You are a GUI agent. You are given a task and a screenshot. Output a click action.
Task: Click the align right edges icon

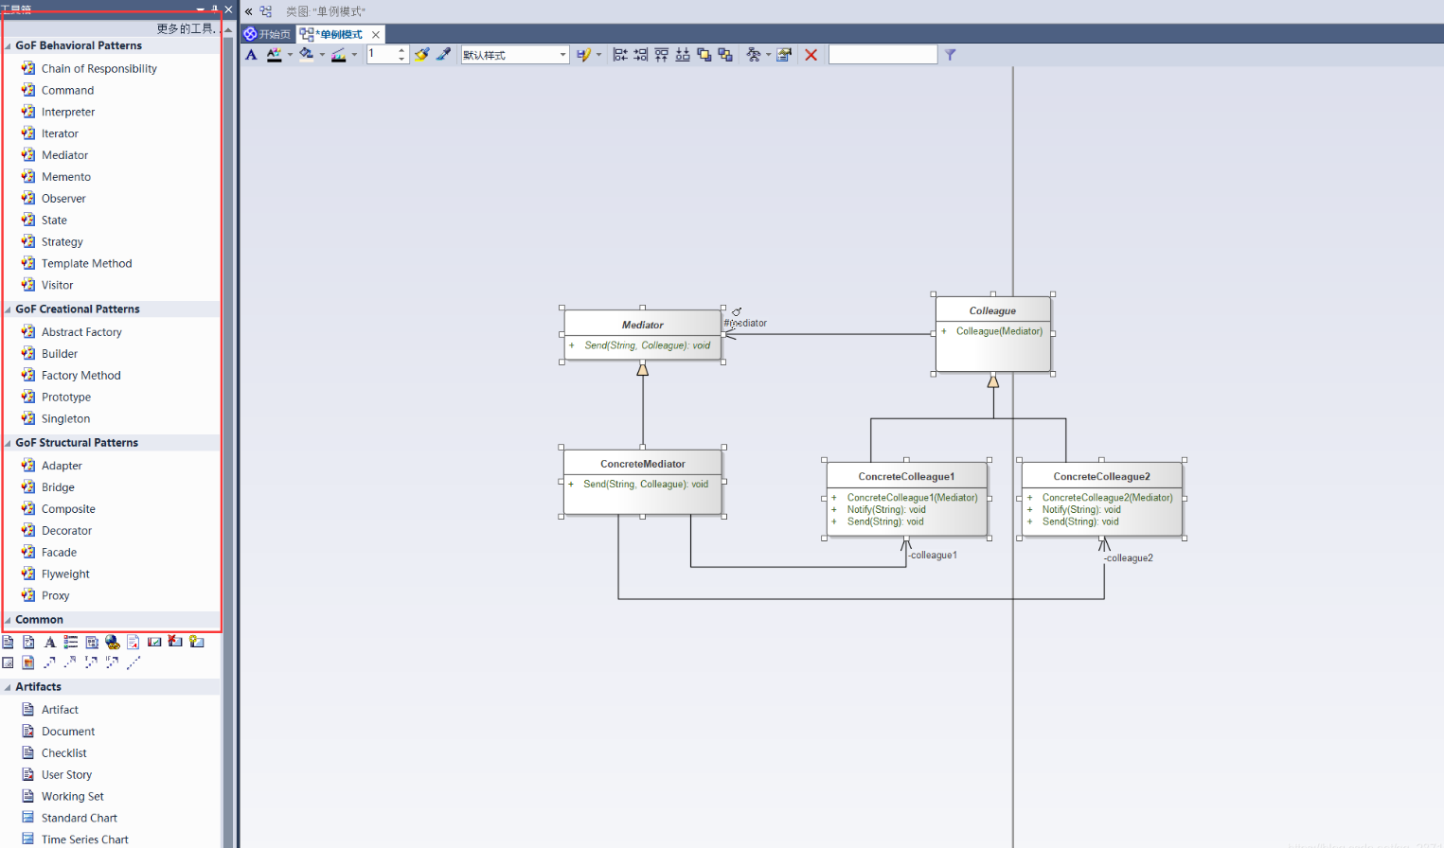641,55
